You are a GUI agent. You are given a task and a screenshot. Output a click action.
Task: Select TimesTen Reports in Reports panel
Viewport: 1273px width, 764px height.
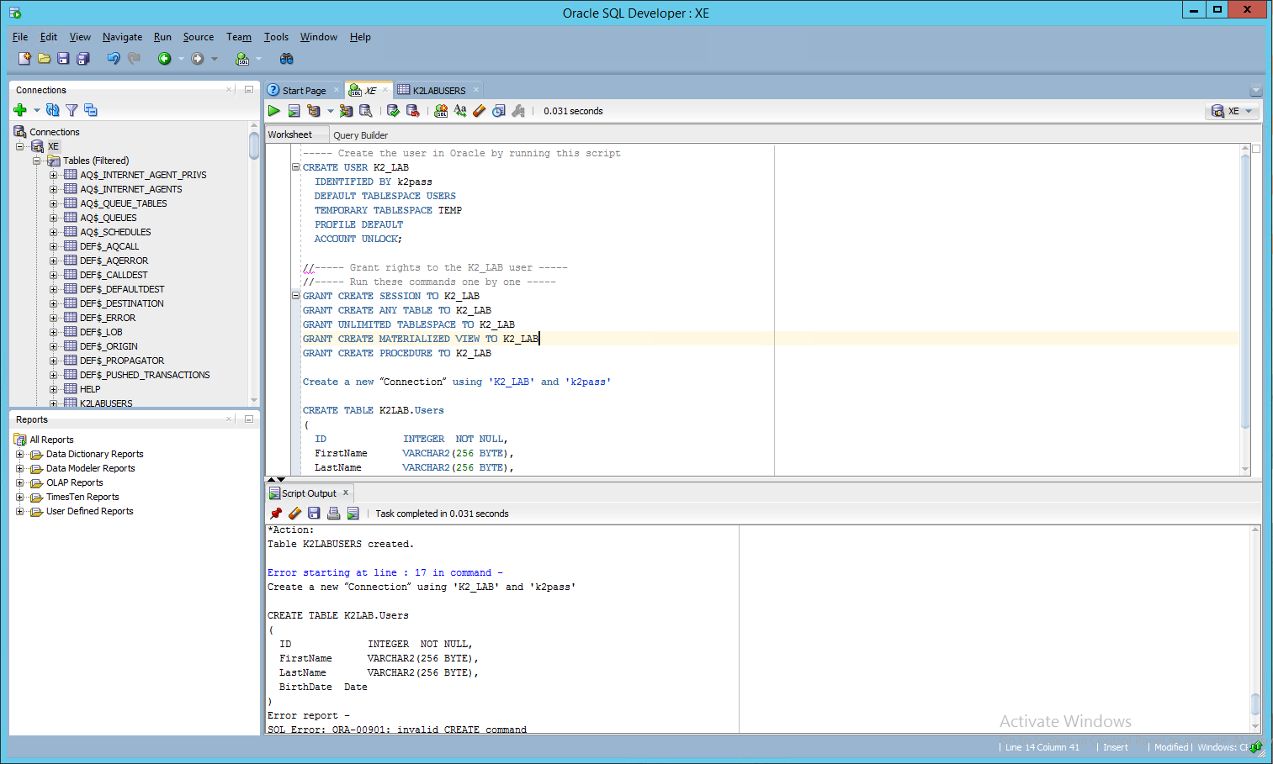point(82,497)
